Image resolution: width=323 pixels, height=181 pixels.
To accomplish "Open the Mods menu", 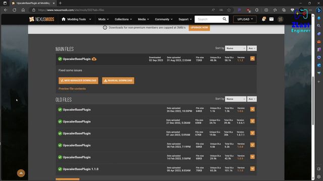I will [103, 19].
